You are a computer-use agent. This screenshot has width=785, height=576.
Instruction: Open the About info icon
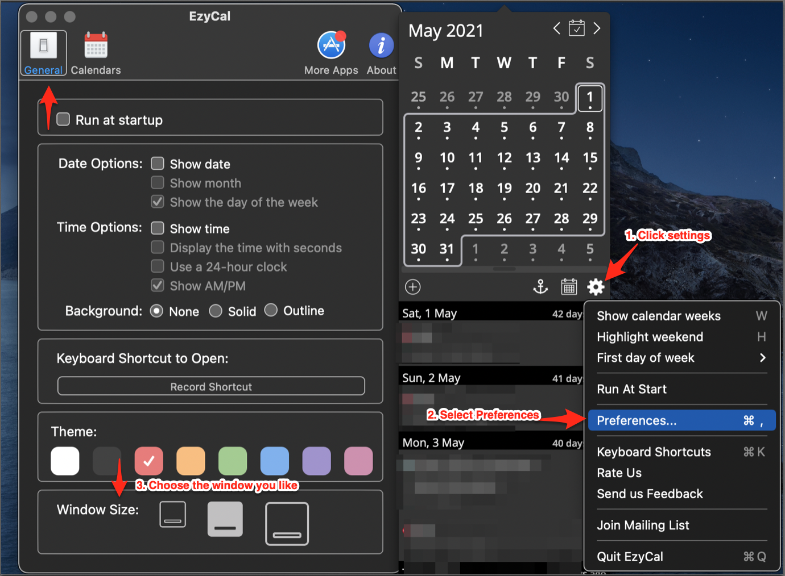point(381,53)
